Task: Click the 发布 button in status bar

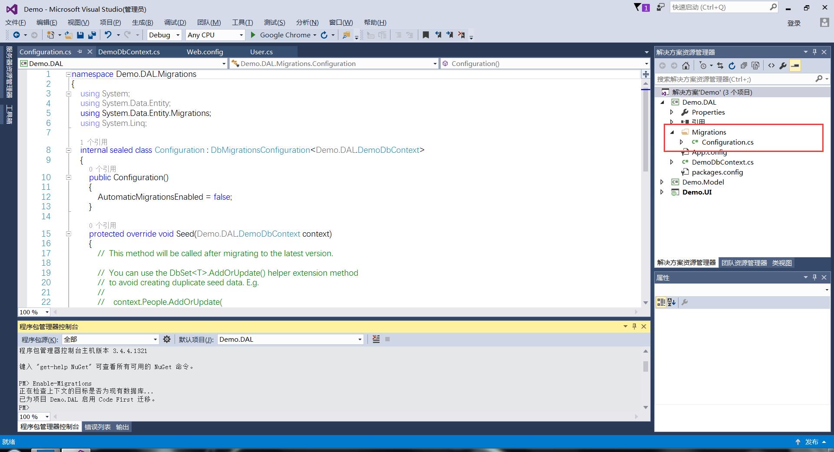Action: pyautogui.click(x=811, y=442)
